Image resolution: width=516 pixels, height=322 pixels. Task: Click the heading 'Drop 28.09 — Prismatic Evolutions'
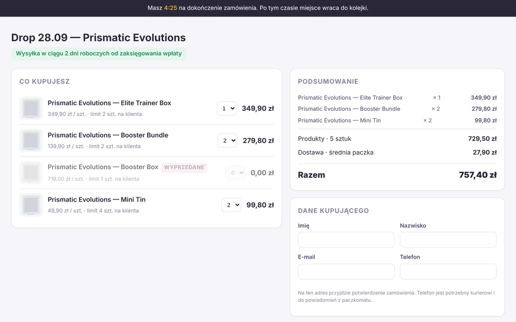pyautogui.click(x=99, y=38)
